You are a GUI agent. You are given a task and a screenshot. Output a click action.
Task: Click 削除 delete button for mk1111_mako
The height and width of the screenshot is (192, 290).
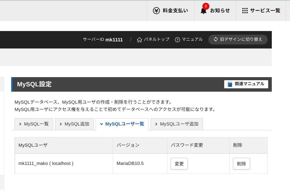tap(241, 163)
